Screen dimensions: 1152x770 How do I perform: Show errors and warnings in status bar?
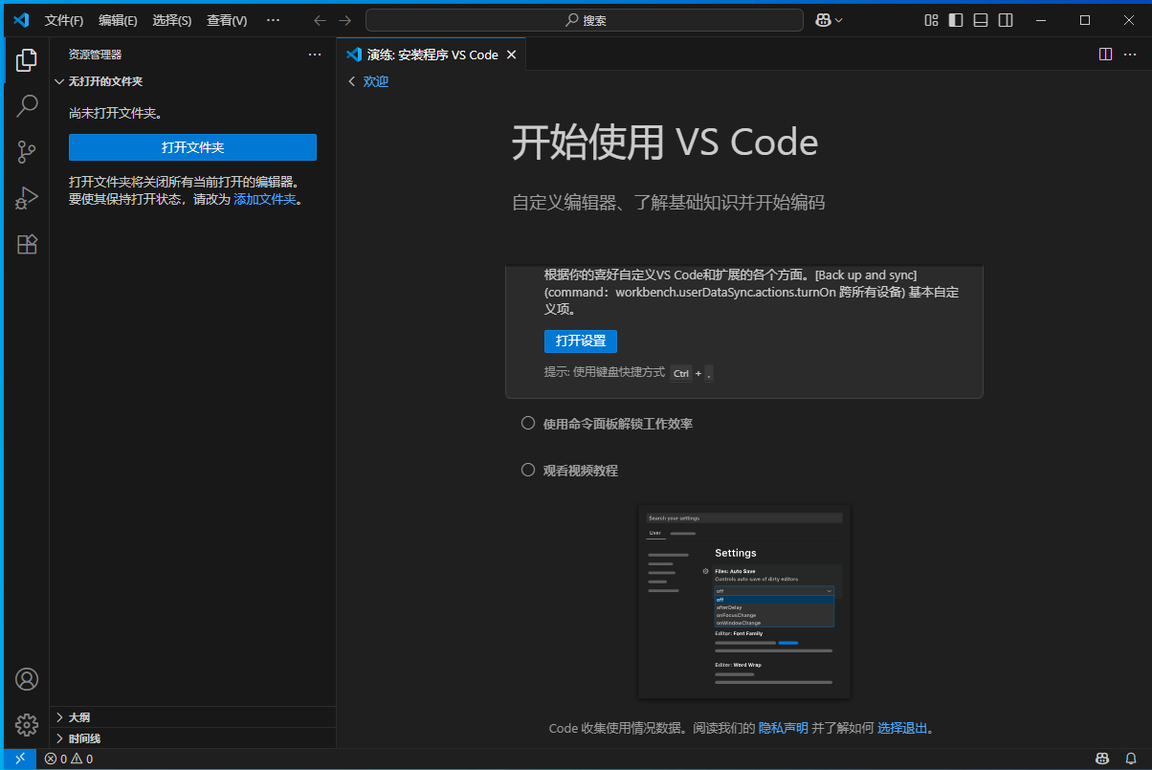point(69,759)
